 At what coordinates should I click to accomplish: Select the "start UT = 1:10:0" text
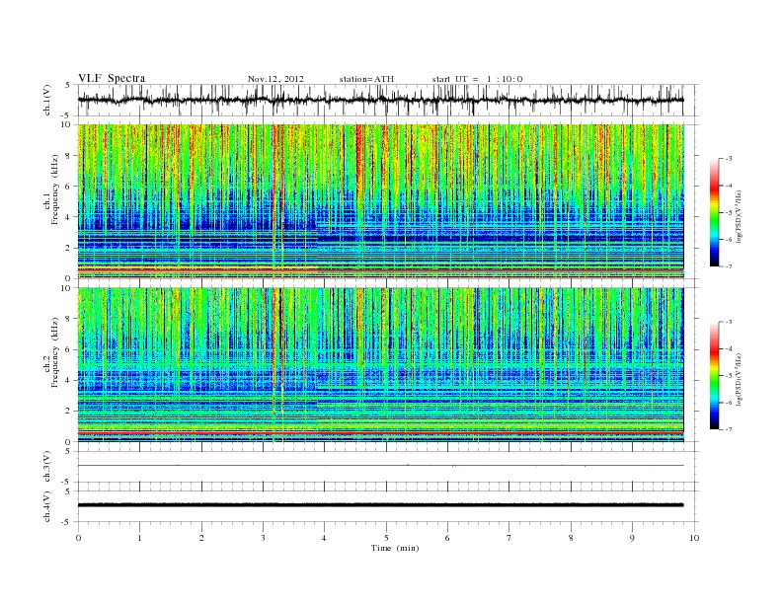(x=477, y=79)
